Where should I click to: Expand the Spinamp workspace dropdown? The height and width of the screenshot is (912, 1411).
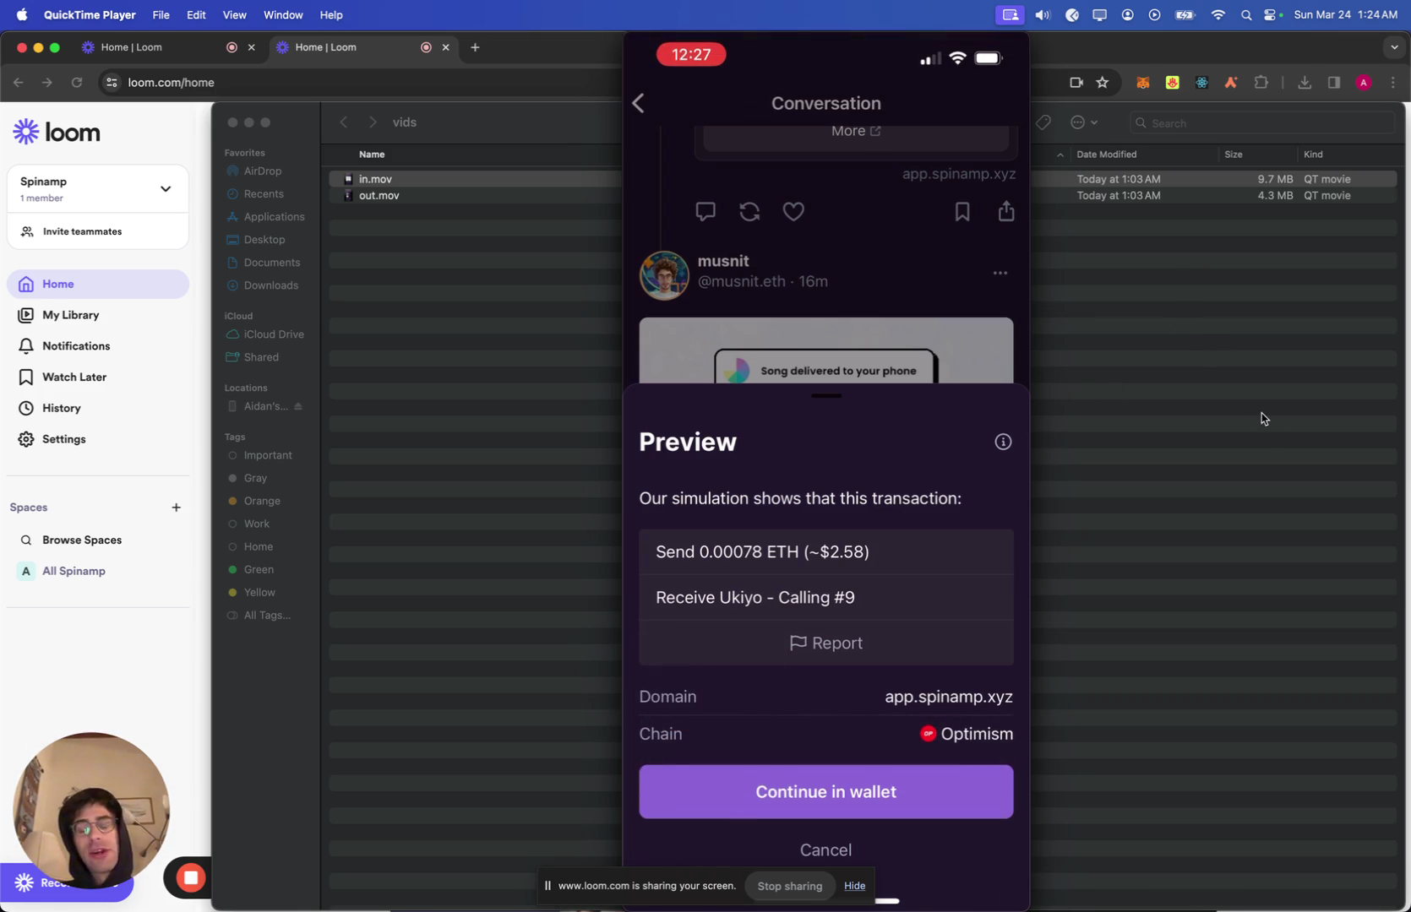(166, 189)
